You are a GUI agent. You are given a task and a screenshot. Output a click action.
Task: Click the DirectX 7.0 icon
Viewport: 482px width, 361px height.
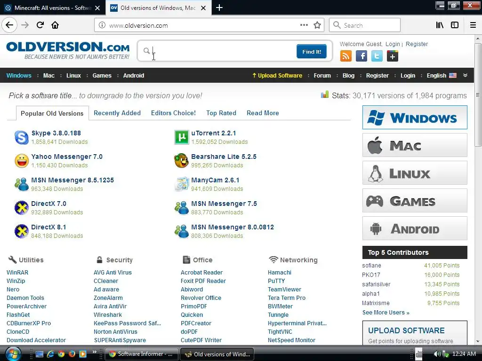pyautogui.click(x=22, y=208)
